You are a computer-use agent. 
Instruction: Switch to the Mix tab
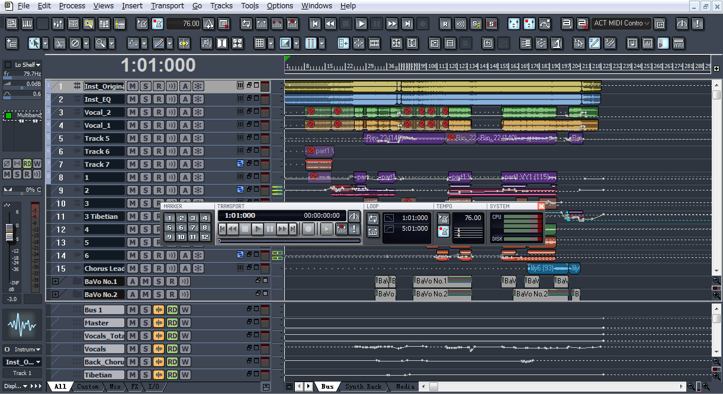115,386
